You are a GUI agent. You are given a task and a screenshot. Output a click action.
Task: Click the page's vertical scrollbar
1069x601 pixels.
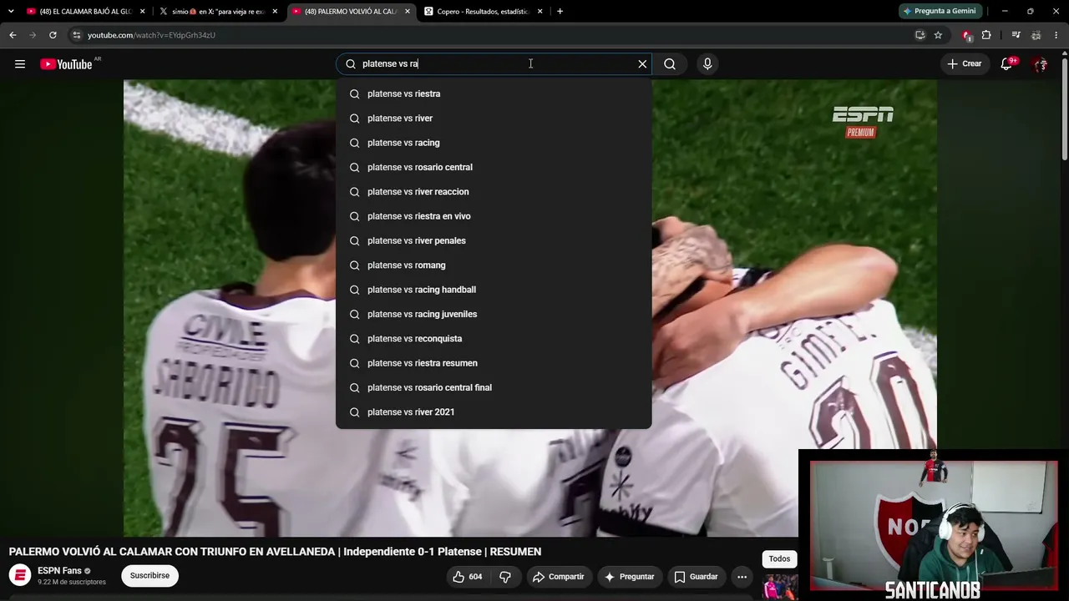coord(1065,109)
